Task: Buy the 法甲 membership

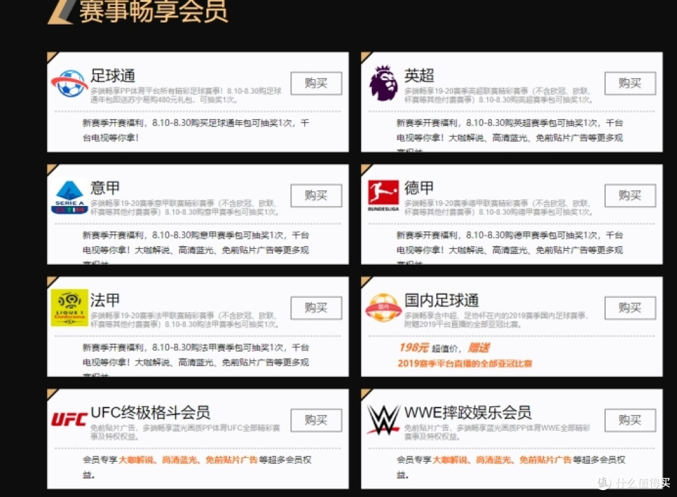Action: [316, 308]
